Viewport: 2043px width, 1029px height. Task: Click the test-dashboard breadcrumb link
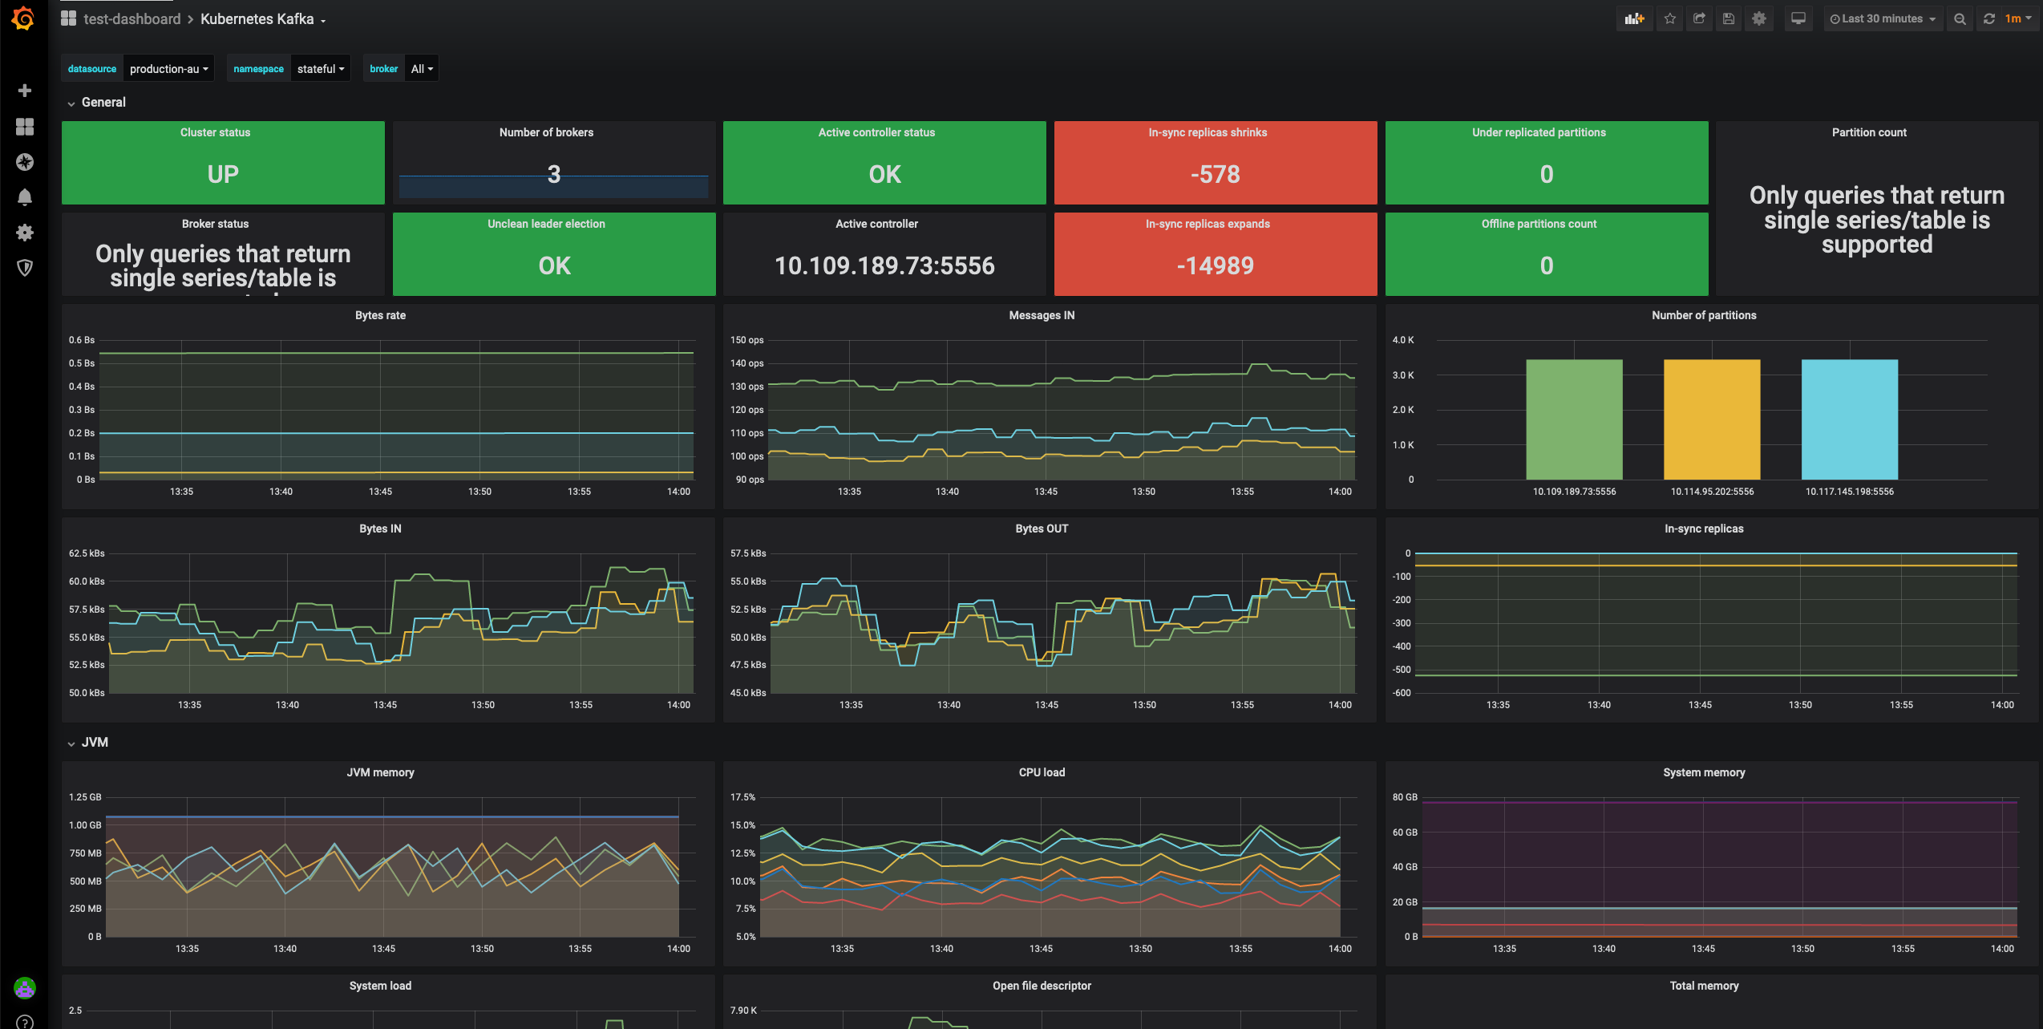coord(132,19)
